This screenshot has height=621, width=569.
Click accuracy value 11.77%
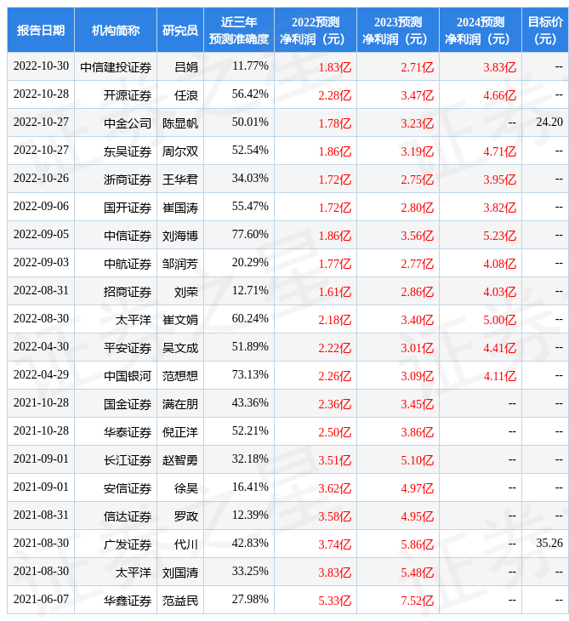tap(250, 66)
